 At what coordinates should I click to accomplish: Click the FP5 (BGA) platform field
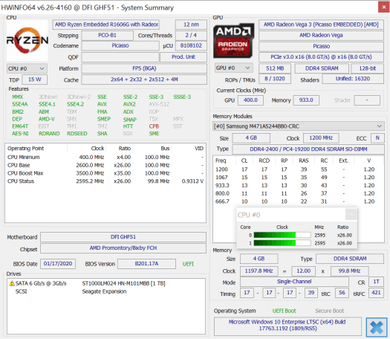tap(144, 68)
